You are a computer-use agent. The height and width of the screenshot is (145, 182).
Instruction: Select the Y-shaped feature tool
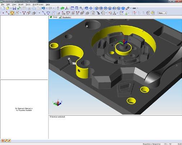24,13
